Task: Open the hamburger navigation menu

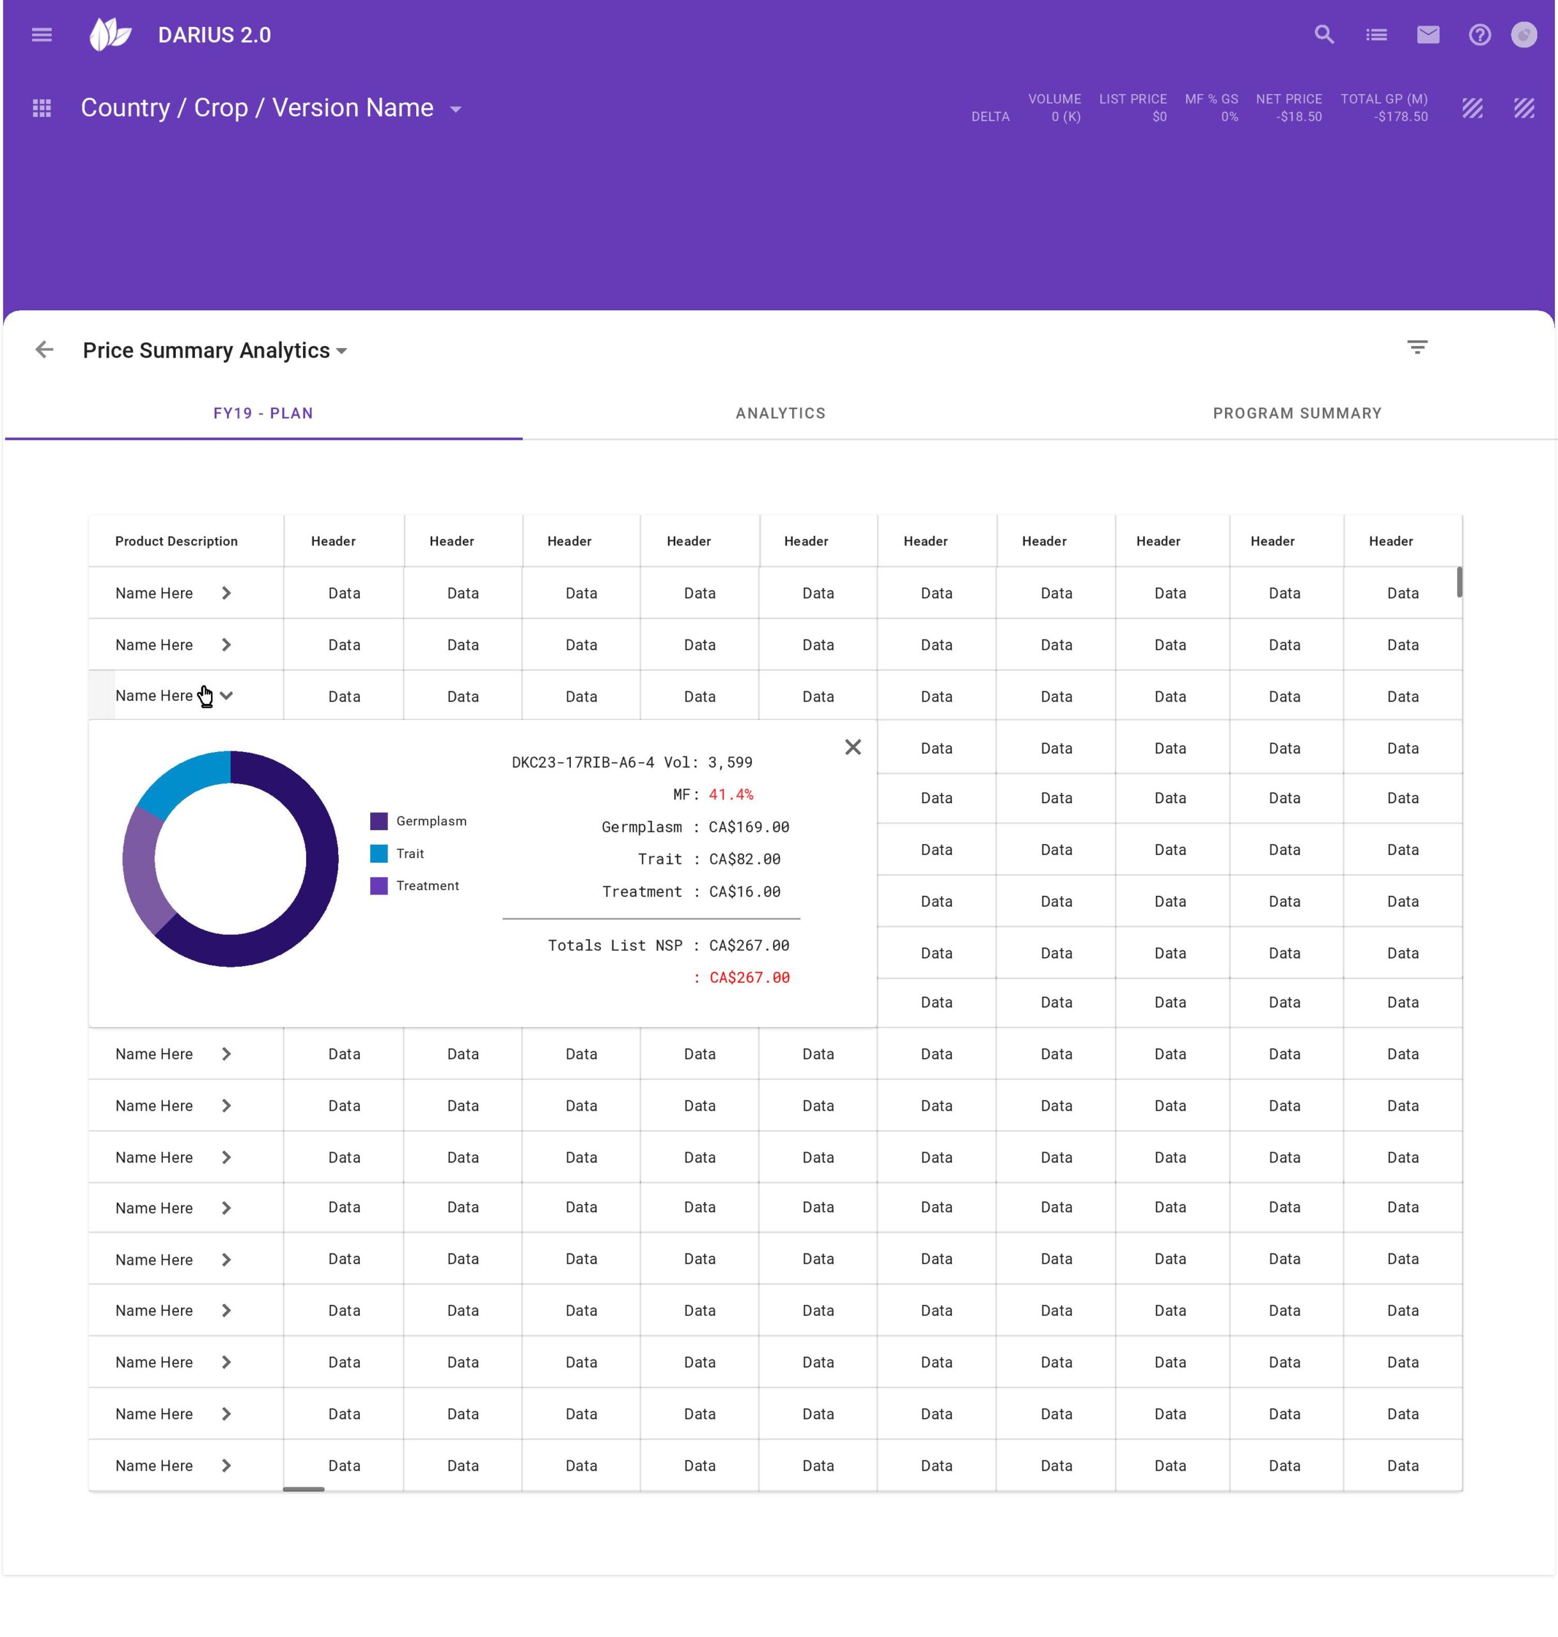Action: pos(42,35)
